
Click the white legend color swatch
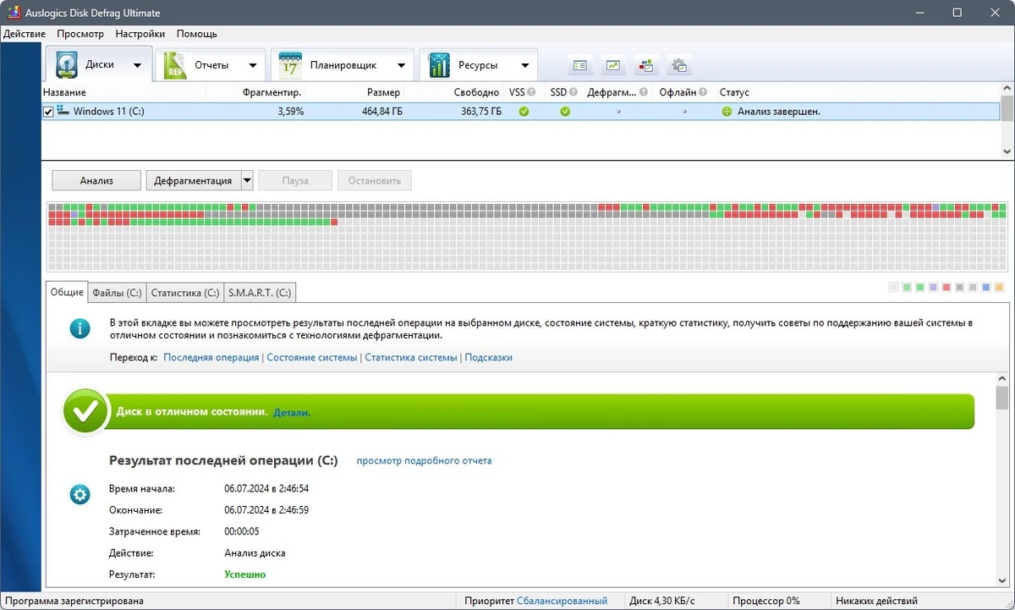894,288
